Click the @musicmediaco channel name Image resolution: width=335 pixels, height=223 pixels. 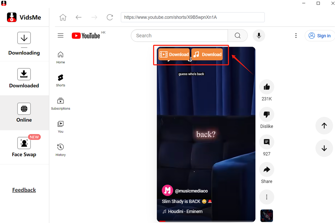(x=191, y=191)
